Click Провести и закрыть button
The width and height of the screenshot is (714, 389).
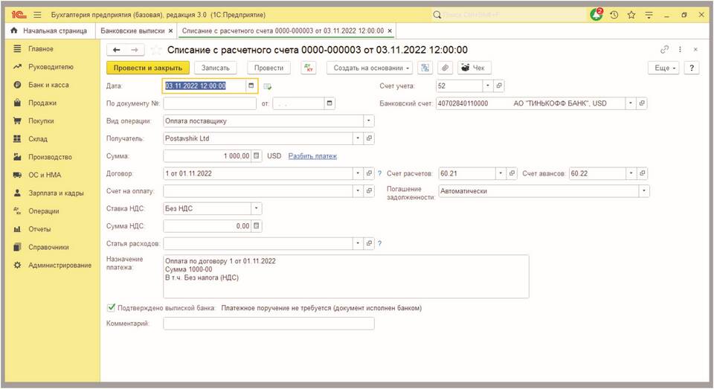click(148, 68)
